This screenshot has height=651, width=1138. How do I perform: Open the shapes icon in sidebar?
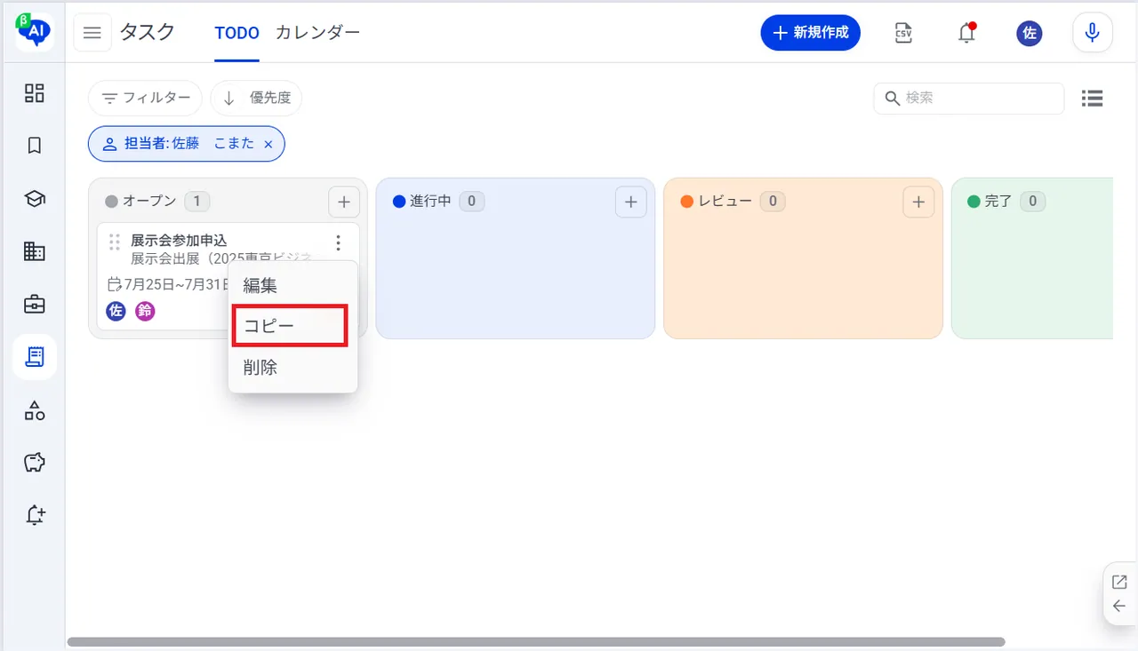[35, 410]
